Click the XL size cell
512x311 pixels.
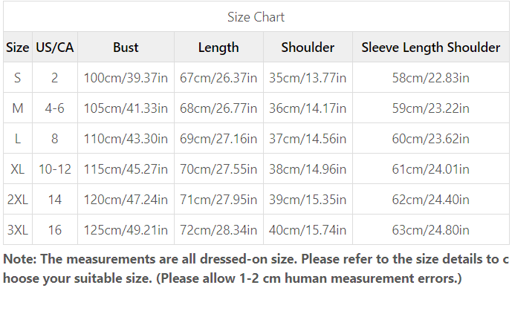coord(18,169)
